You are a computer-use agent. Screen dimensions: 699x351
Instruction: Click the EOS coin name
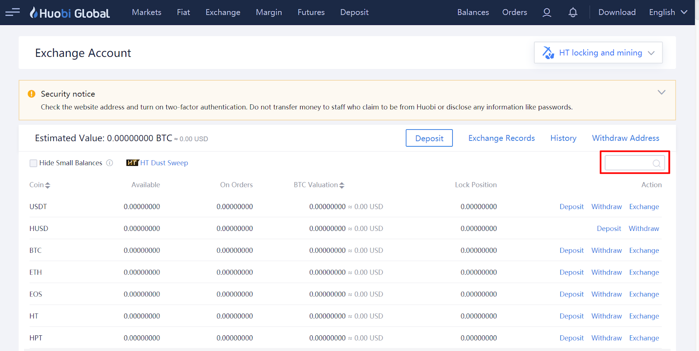(x=36, y=294)
